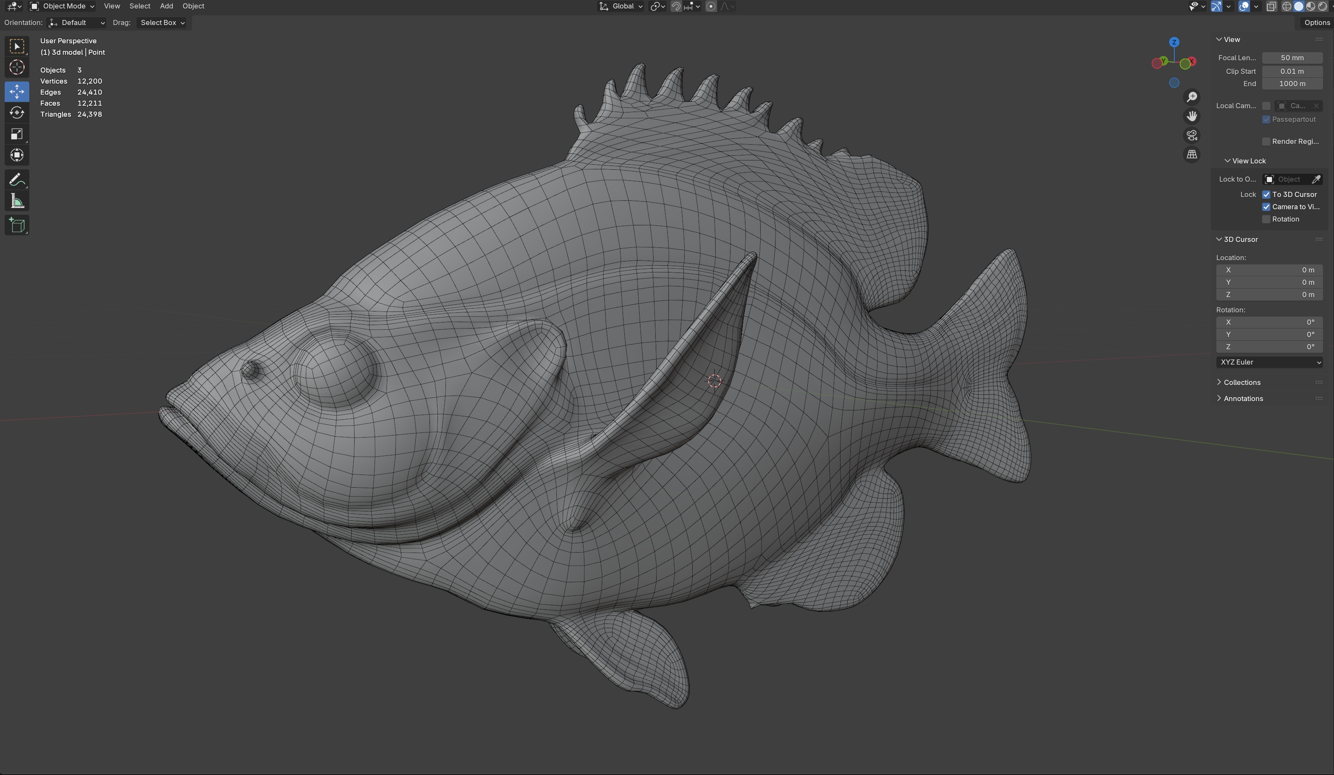The height and width of the screenshot is (775, 1334).
Task: Enable the Render Region checkbox
Action: [x=1266, y=141]
